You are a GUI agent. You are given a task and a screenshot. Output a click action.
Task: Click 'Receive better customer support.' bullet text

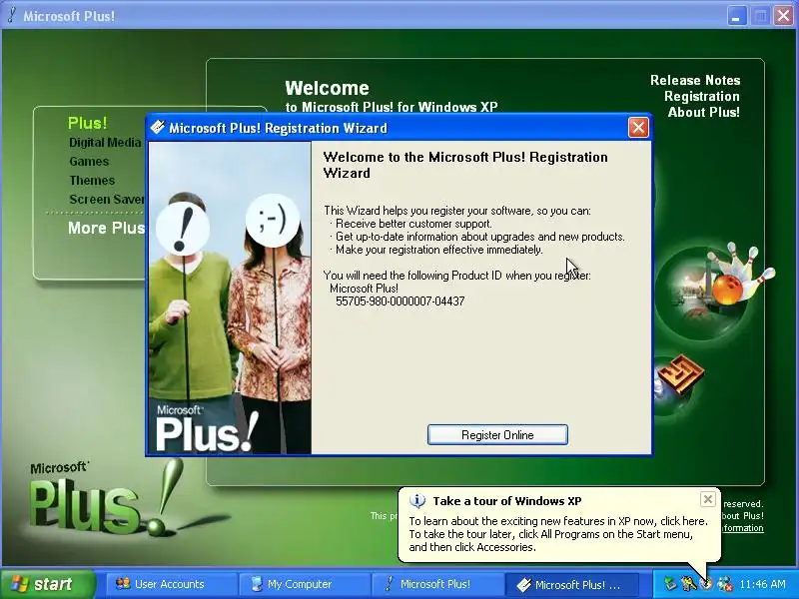(x=413, y=224)
